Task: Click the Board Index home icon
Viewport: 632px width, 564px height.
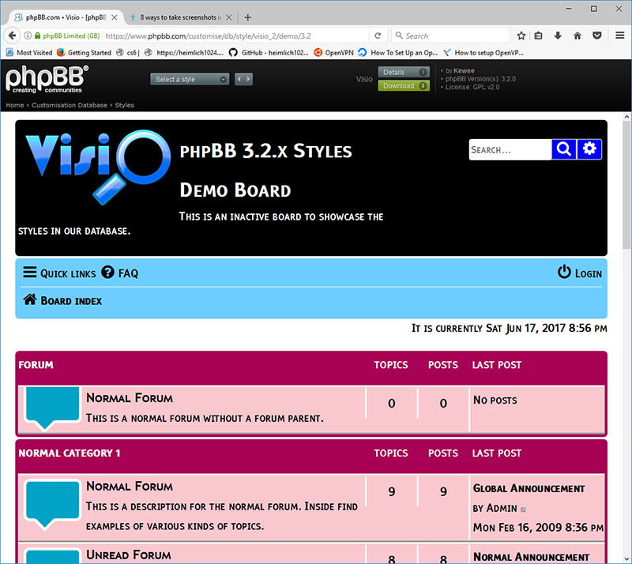Action: [30, 299]
